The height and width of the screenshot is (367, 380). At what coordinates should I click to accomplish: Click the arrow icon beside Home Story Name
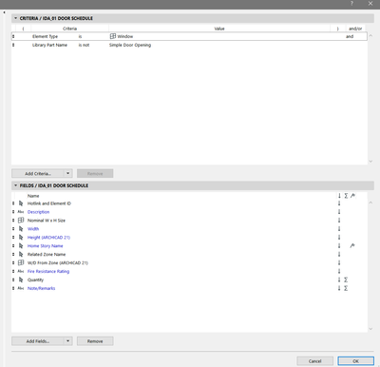[21, 246]
